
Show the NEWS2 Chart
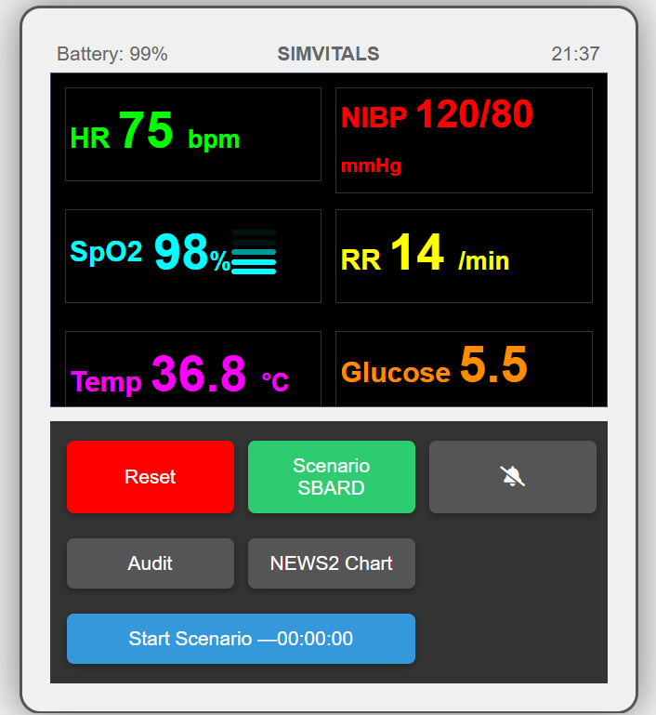[x=332, y=563]
